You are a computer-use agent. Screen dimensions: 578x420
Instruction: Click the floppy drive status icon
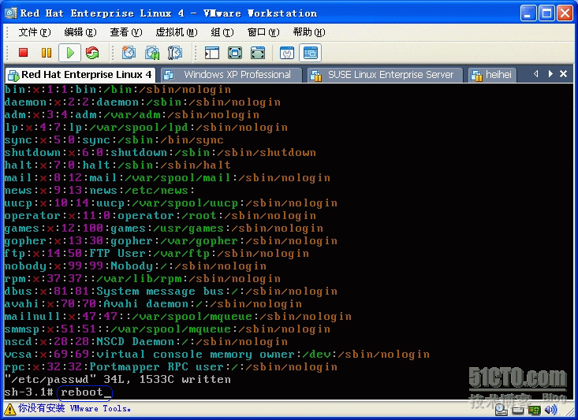pyautogui.click(x=518, y=410)
